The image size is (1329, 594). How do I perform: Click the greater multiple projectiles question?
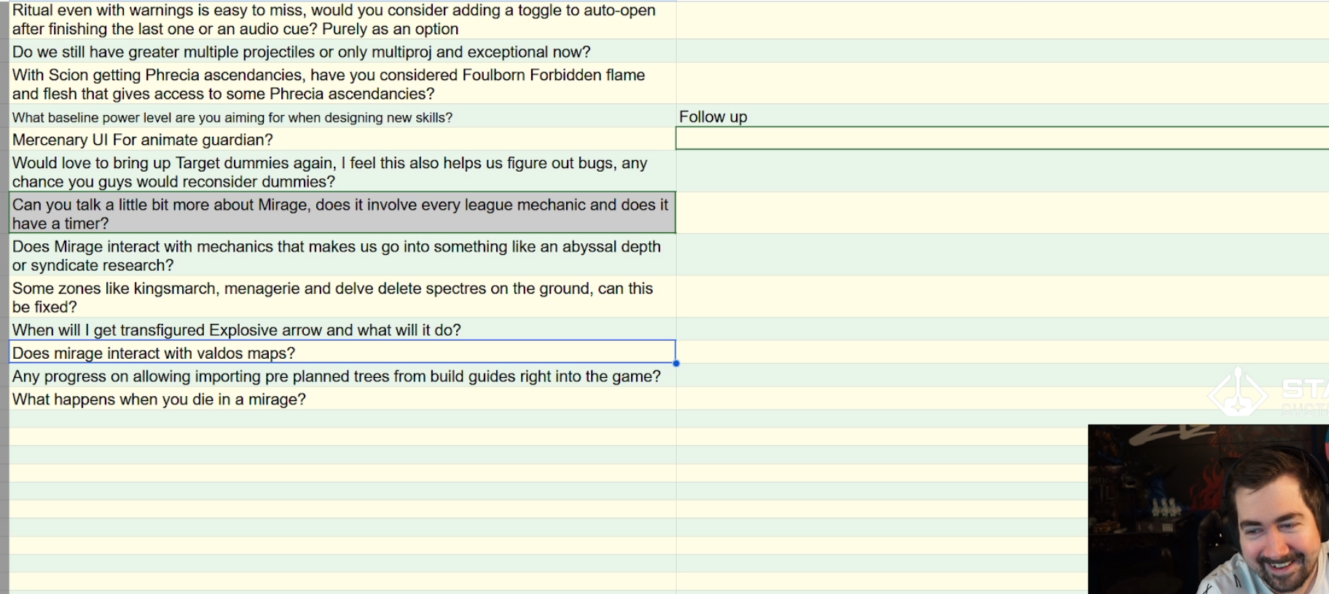(342, 52)
